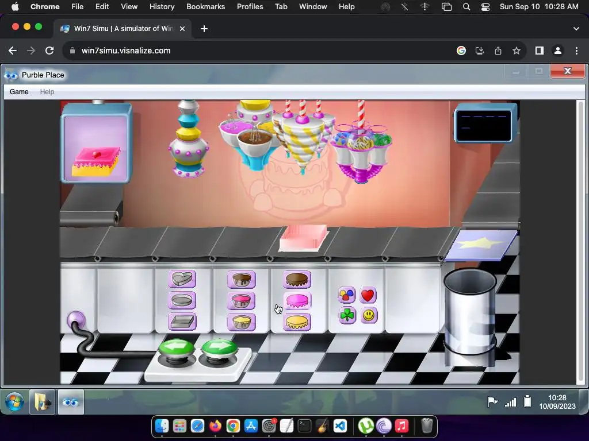Viewport: 589px width, 441px height.
Task: Click the Windows Start orb
Action: tap(14, 402)
